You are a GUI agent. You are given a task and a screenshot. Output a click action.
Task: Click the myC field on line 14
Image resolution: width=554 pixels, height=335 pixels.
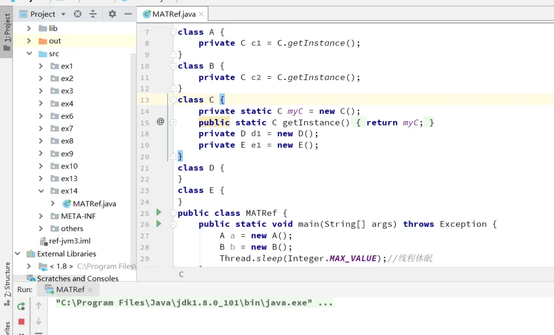click(x=295, y=111)
